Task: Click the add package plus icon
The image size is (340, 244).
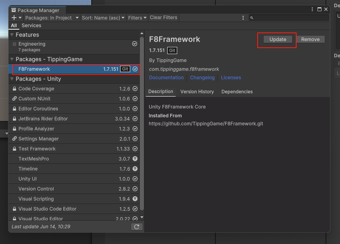Action: [x=14, y=18]
